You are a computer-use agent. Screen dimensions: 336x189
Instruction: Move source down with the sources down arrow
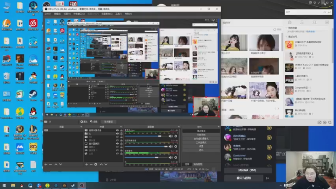point(106,164)
